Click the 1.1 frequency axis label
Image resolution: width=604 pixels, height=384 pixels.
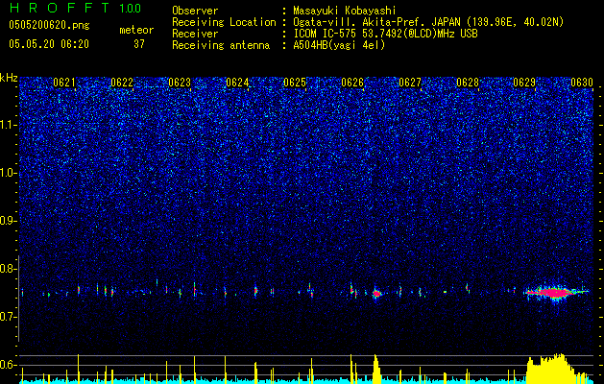tap(8, 125)
